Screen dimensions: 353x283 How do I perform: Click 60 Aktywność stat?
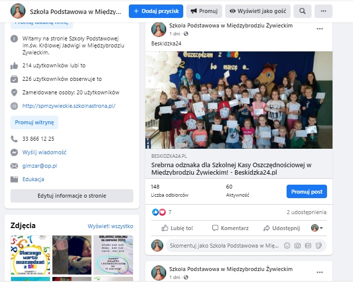tap(238, 191)
